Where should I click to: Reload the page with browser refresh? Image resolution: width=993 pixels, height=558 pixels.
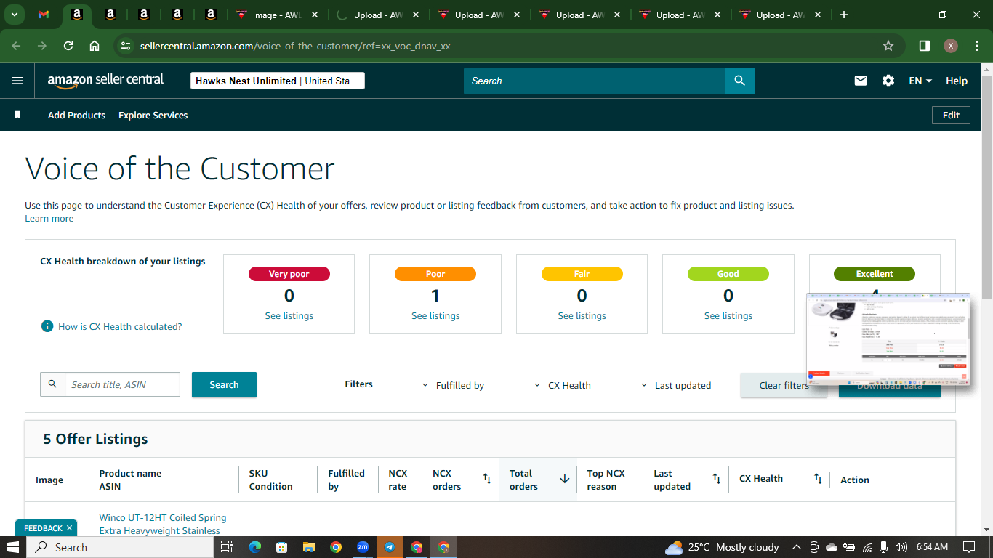pyautogui.click(x=68, y=46)
